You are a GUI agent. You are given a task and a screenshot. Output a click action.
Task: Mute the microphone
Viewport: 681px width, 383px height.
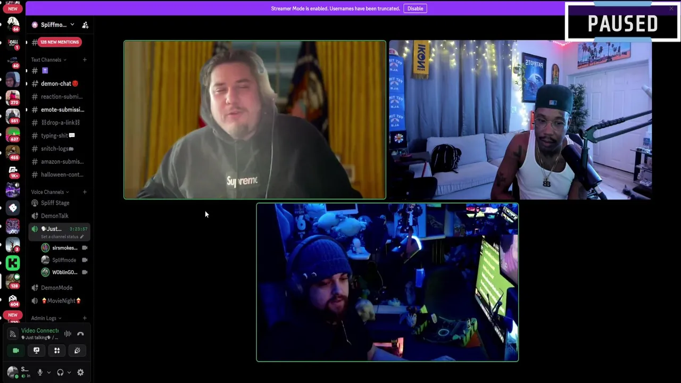[39, 372]
